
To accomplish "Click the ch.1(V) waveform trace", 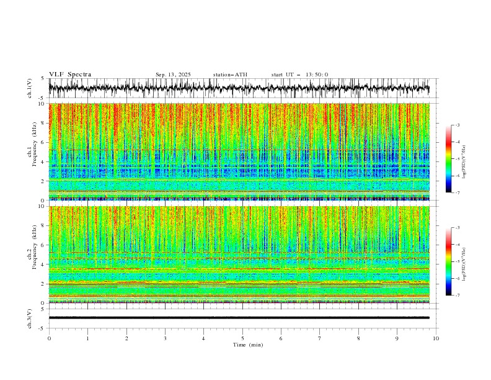I will tap(239, 88).
